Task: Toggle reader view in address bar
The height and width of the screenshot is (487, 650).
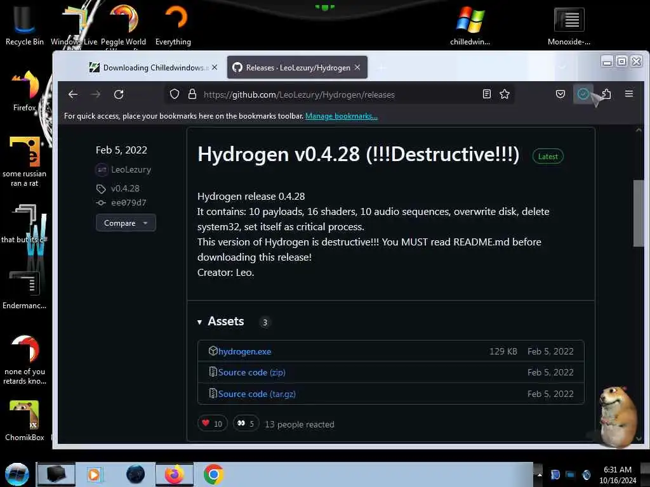Action: pos(487,94)
